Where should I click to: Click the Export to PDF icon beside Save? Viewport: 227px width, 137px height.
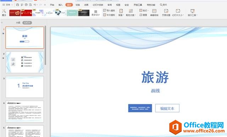coord(22,5)
